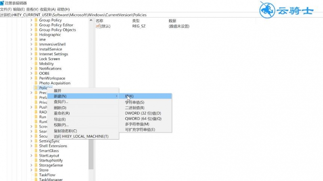Select 复制项名称(C) in the context menu
Viewport: 323px width, 181px height.
(x=83, y=131)
